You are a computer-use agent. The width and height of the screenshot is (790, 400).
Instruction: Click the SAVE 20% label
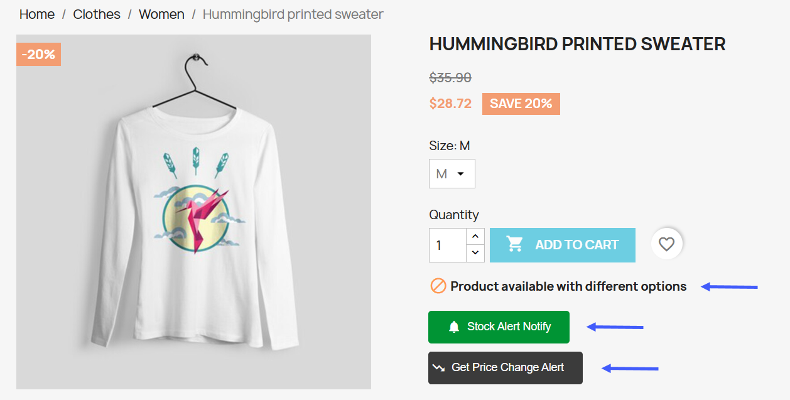[521, 104]
